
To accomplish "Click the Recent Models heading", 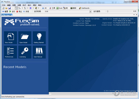I will 15,67.
